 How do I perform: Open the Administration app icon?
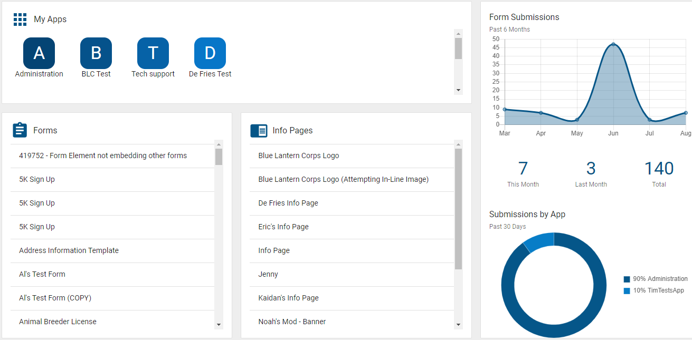pyautogui.click(x=39, y=53)
